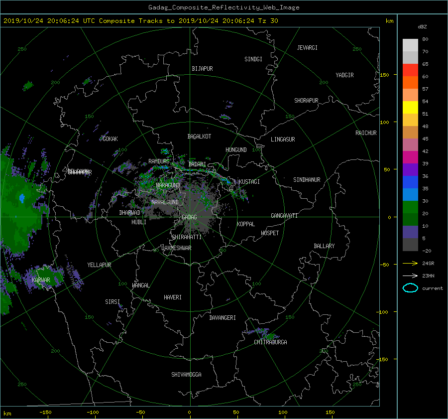Click the -20 dBZ scale value
Image resolution: width=448 pixels, height=419 pixels.
[x=427, y=251]
